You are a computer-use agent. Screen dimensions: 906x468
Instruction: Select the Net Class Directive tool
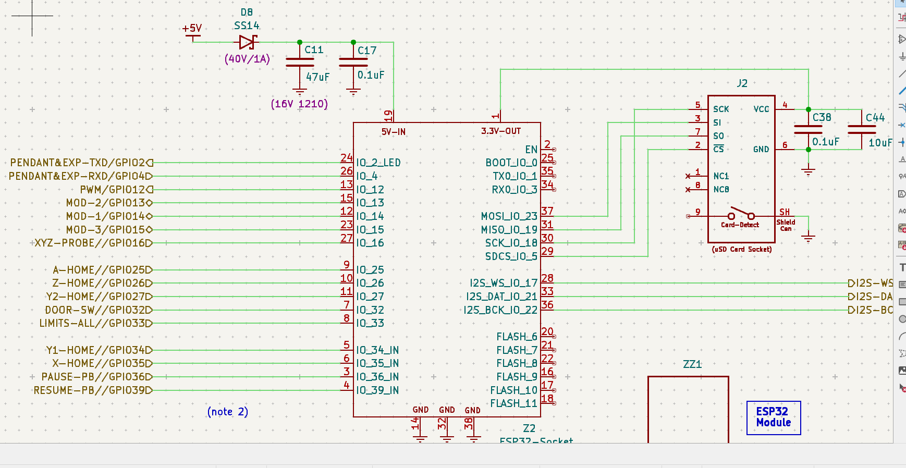coord(902,177)
